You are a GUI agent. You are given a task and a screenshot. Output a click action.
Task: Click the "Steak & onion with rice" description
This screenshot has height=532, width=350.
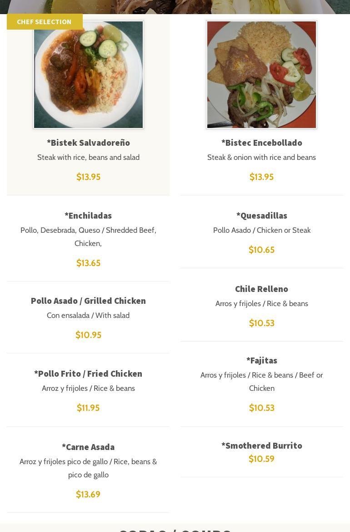click(x=261, y=157)
